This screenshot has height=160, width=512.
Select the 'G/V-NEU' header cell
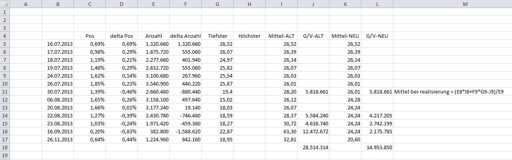click(x=377, y=36)
